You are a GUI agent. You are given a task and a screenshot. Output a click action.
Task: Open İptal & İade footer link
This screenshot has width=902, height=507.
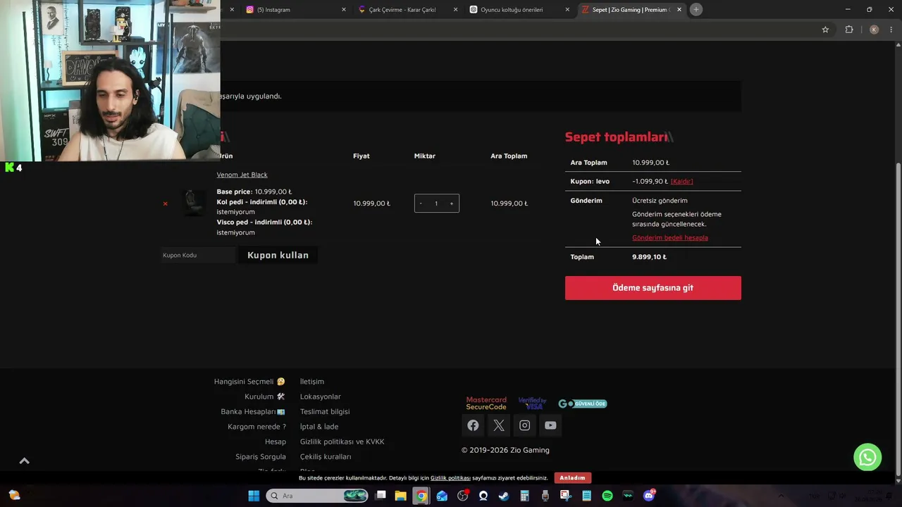[319, 427]
